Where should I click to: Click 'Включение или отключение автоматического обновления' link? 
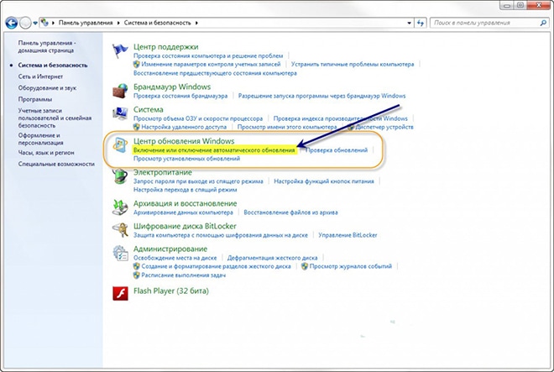tap(215, 150)
